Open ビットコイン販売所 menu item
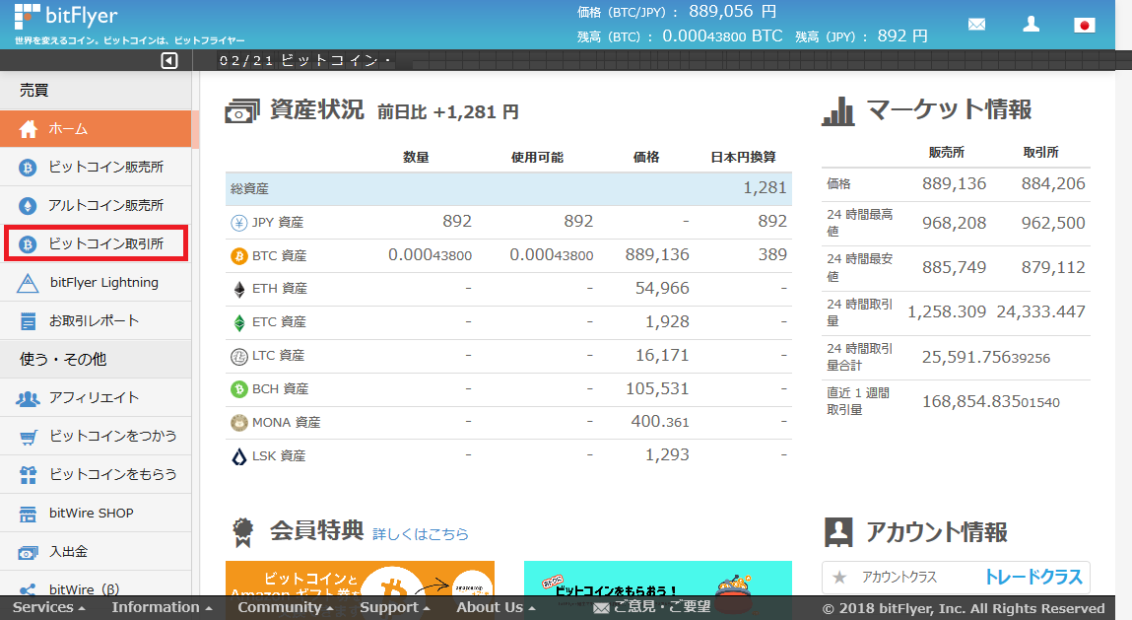 coord(96,168)
